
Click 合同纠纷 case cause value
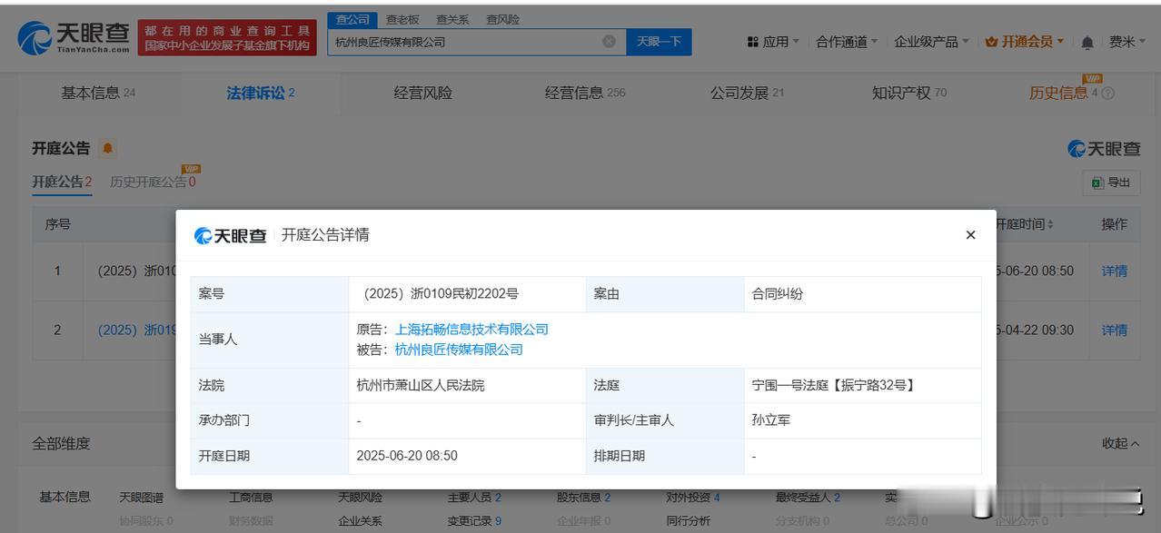pos(777,294)
